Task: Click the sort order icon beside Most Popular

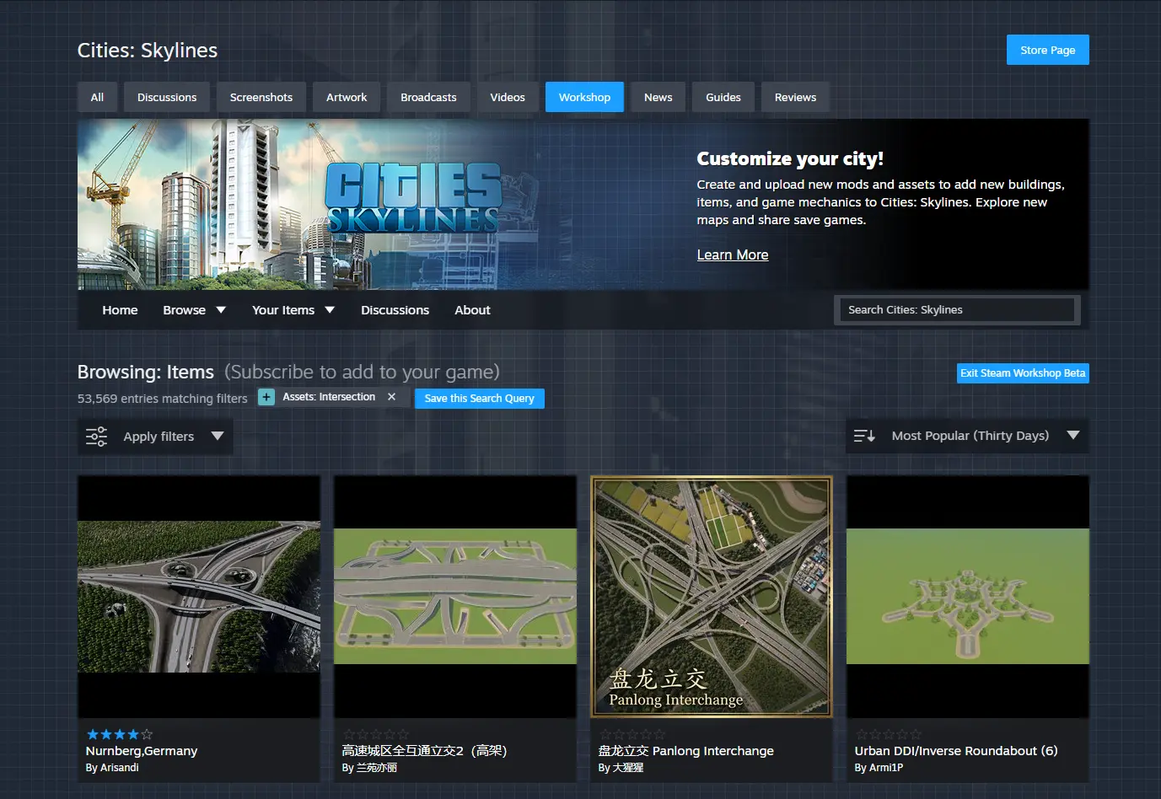Action: click(863, 436)
